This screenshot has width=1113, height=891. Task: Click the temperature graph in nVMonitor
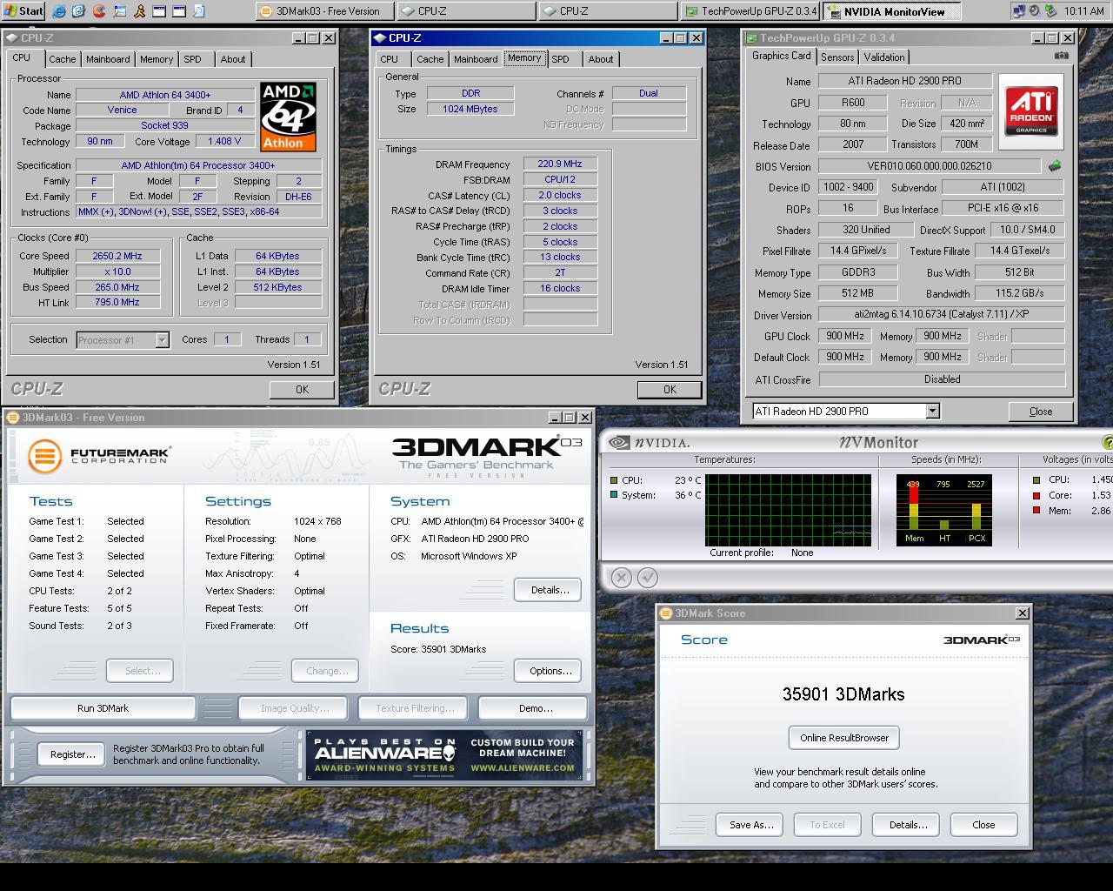coord(788,510)
